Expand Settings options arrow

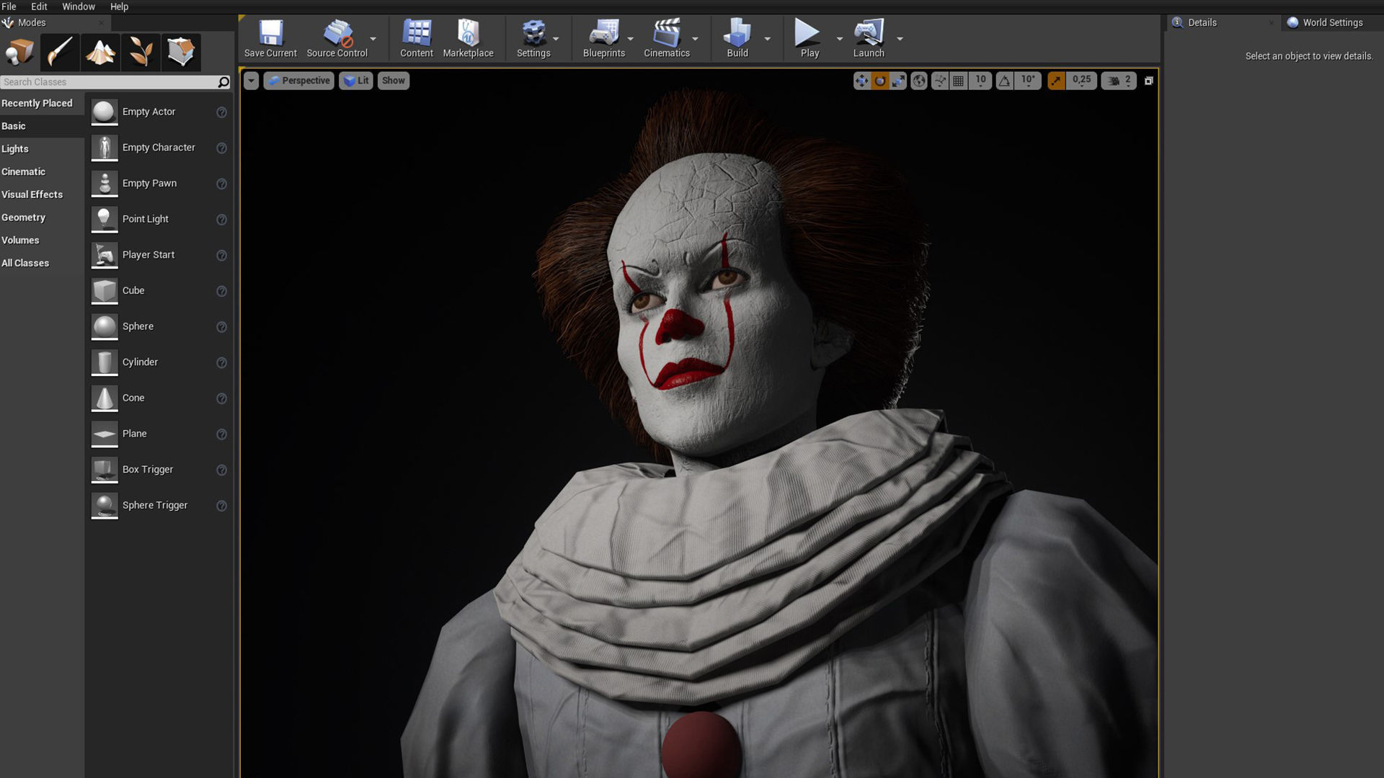[556, 39]
